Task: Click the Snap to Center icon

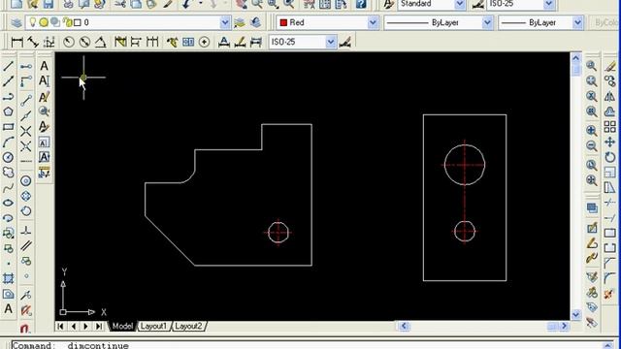Action: (26, 181)
